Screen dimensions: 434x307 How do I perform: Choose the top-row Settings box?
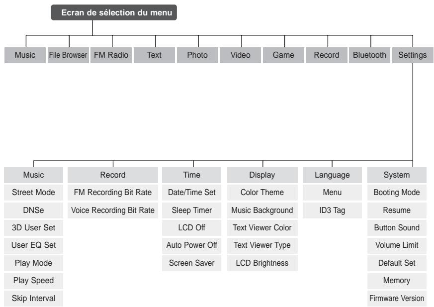point(413,55)
